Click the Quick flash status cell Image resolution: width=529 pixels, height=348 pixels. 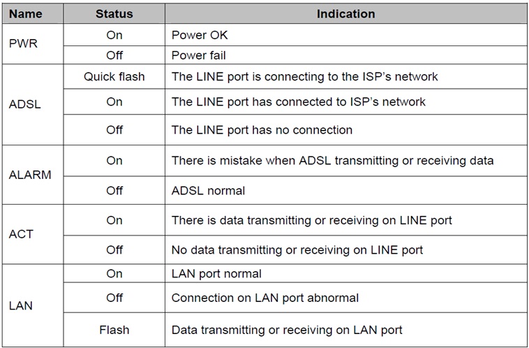tap(114, 76)
